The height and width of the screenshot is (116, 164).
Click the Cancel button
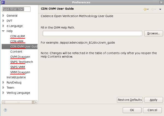pos(152,110)
